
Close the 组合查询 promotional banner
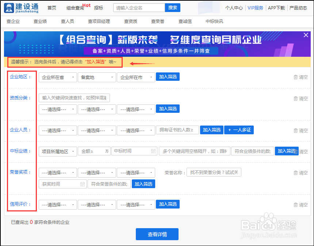[x=306, y=35]
